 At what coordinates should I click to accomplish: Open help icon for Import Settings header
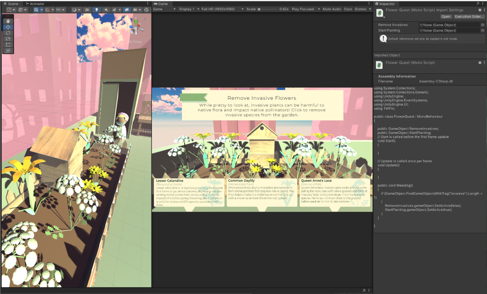(x=480, y=10)
